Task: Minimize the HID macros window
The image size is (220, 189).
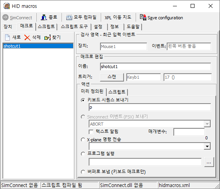Action: point(175,6)
